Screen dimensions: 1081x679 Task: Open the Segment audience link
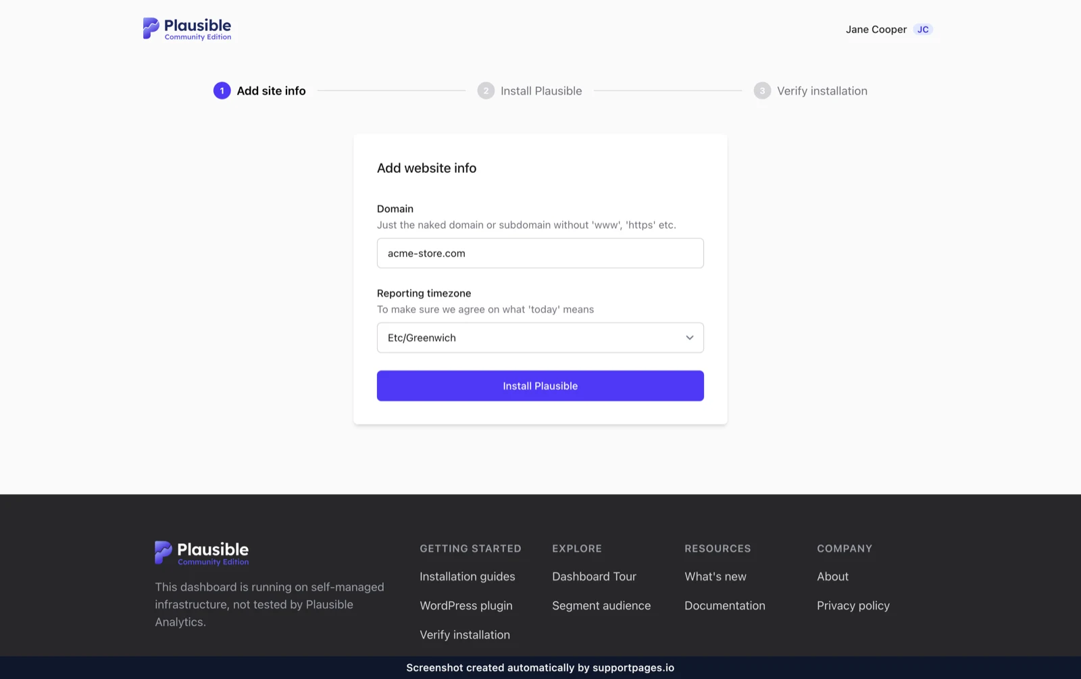[601, 605]
